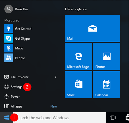Viewport: 129px width, 123px height.
Task: Open the Store tile
Action: [79, 85]
